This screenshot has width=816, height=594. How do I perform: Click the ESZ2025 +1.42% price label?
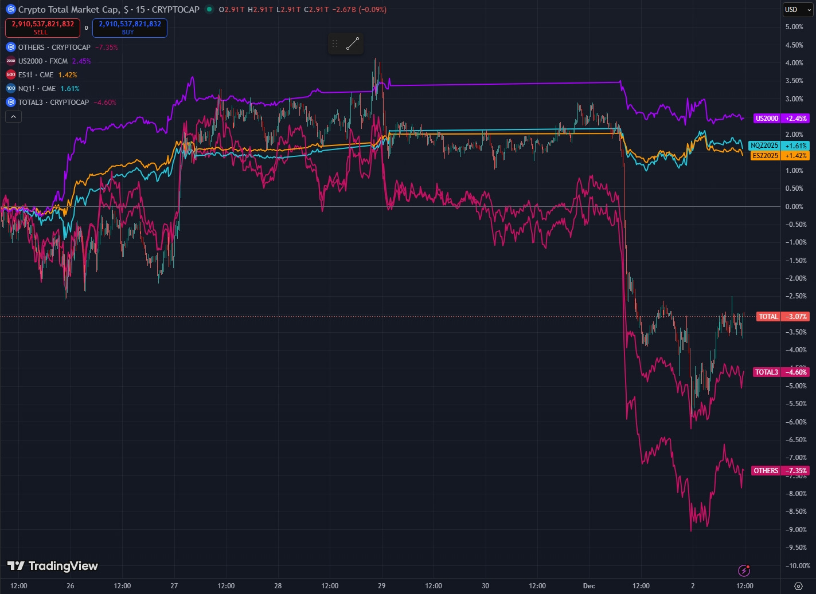(x=779, y=155)
